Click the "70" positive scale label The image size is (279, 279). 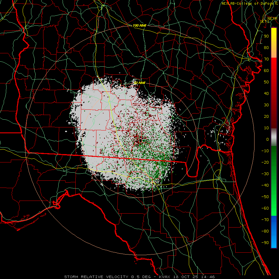pyautogui.click(x=266, y=59)
